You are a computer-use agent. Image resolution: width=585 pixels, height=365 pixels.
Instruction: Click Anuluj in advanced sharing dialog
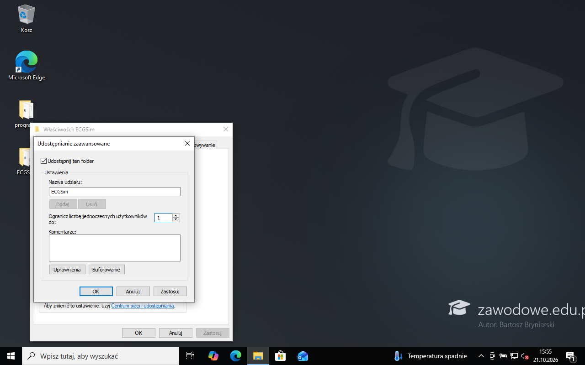(133, 292)
